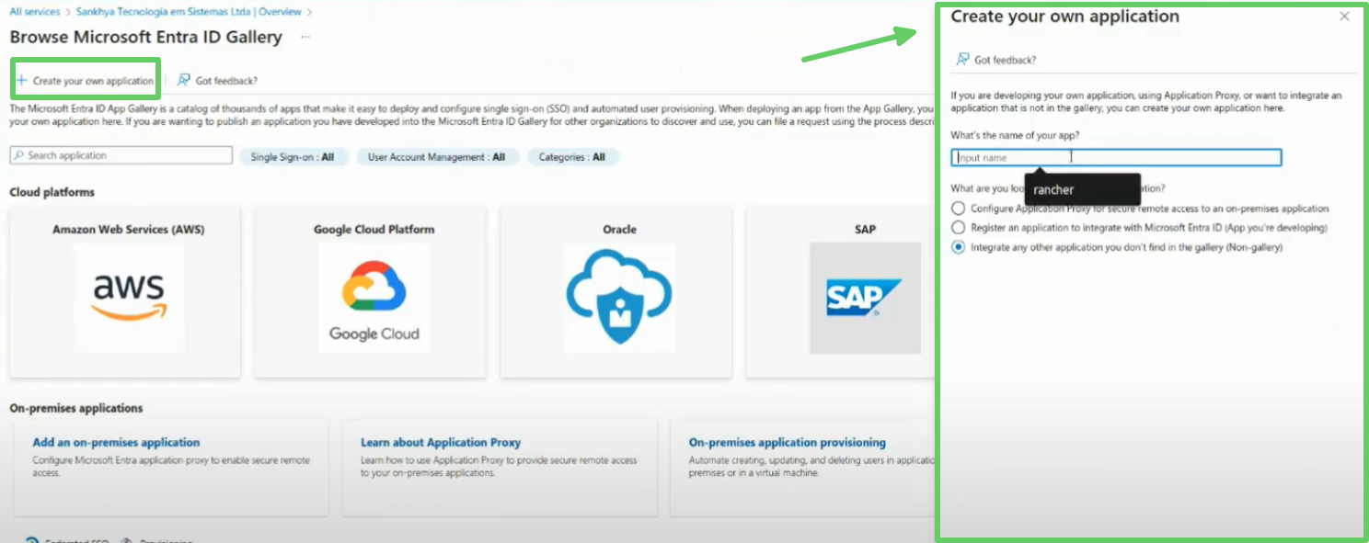Click the On-premises applications section heading

coord(76,408)
